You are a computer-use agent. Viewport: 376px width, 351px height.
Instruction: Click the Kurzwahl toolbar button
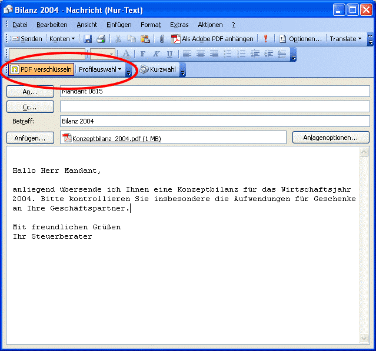click(158, 69)
